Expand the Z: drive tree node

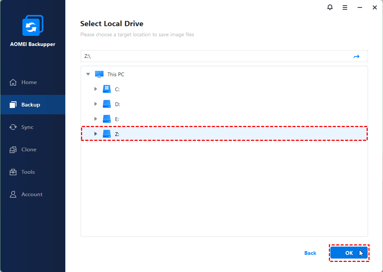click(x=96, y=134)
